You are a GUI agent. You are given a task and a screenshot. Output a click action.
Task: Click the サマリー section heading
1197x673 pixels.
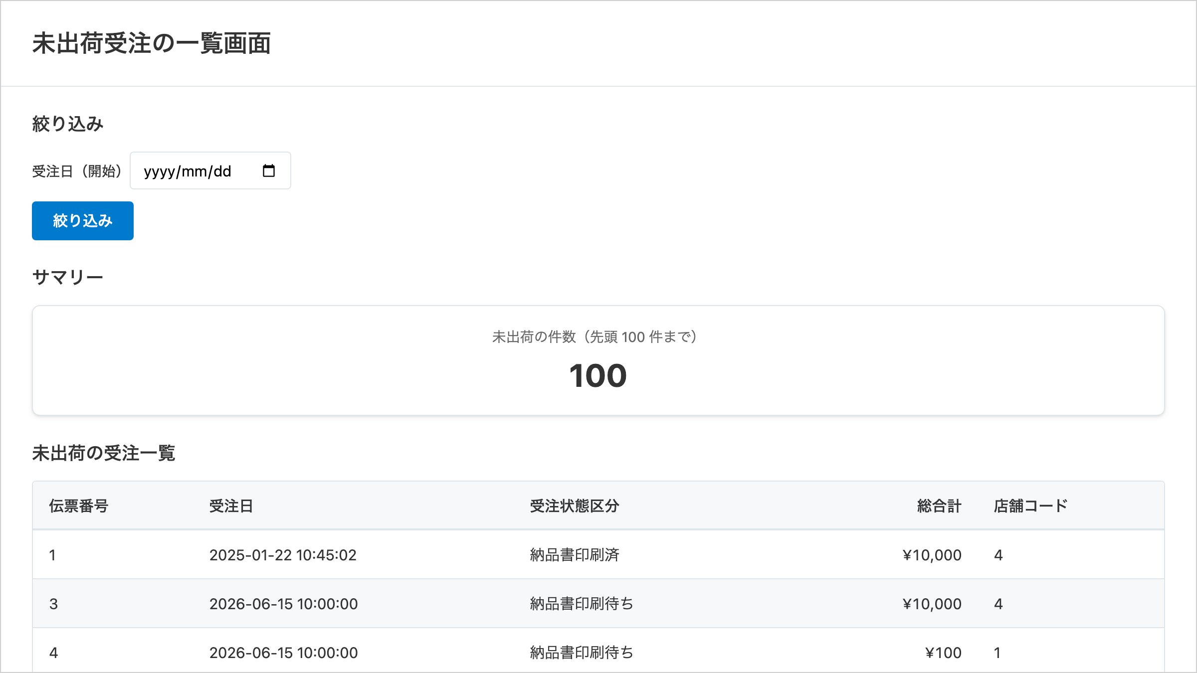point(68,277)
